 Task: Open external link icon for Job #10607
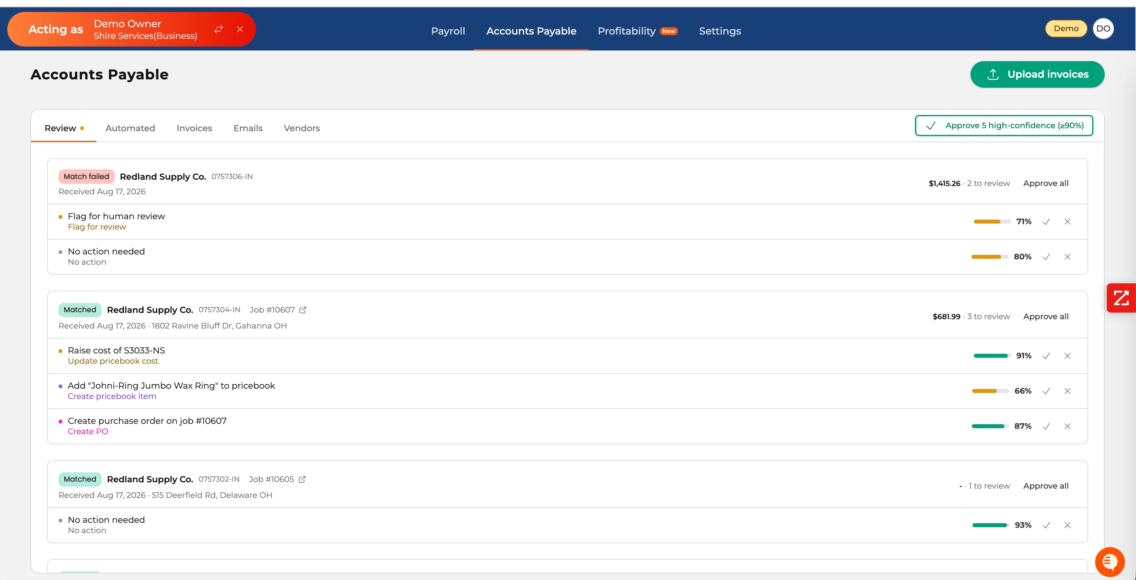(x=303, y=310)
